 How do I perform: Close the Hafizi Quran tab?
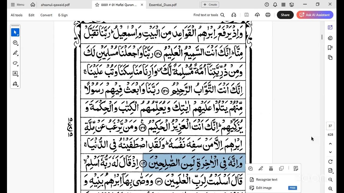click(142, 5)
